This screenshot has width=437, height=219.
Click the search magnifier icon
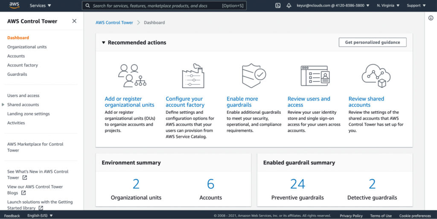click(87, 6)
